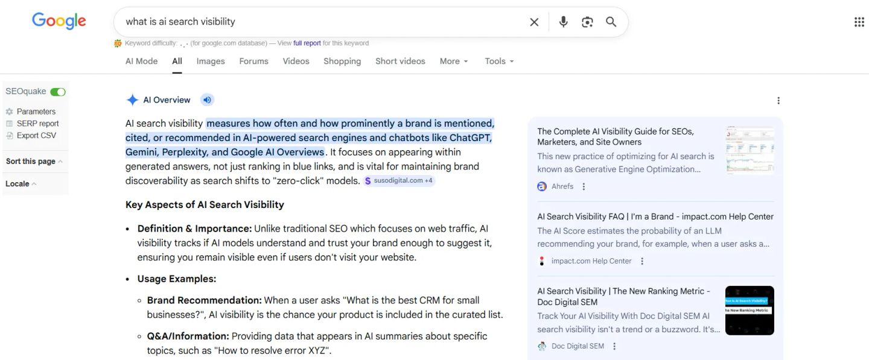Switch to the Short videos tab

(x=400, y=61)
